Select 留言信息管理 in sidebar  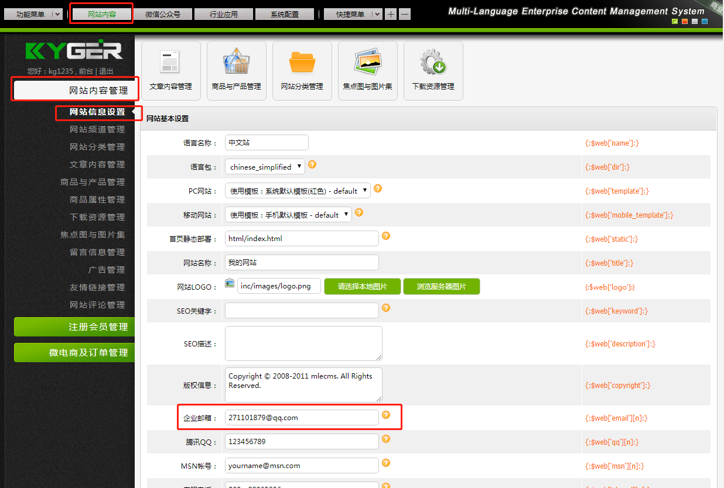pyautogui.click(x=97, y=252)
